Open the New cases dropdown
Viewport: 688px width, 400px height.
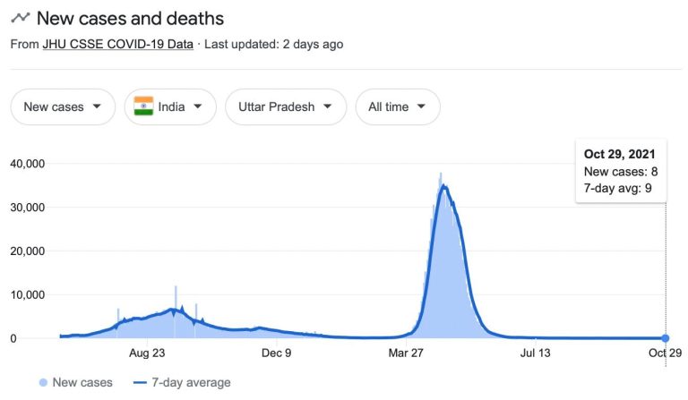63,106
